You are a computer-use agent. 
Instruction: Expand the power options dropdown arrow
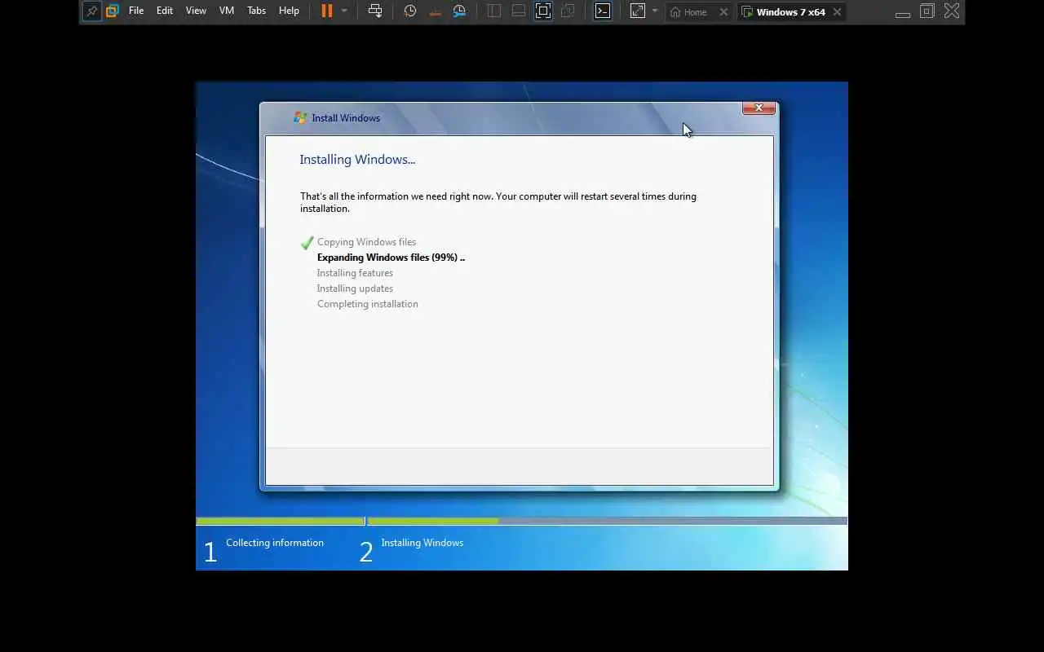pyautogui.click(x=344, y=11)
